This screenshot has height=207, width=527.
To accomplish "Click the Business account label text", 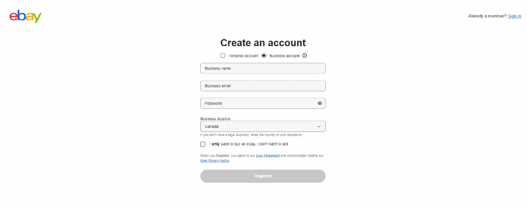I will point(284,56).
